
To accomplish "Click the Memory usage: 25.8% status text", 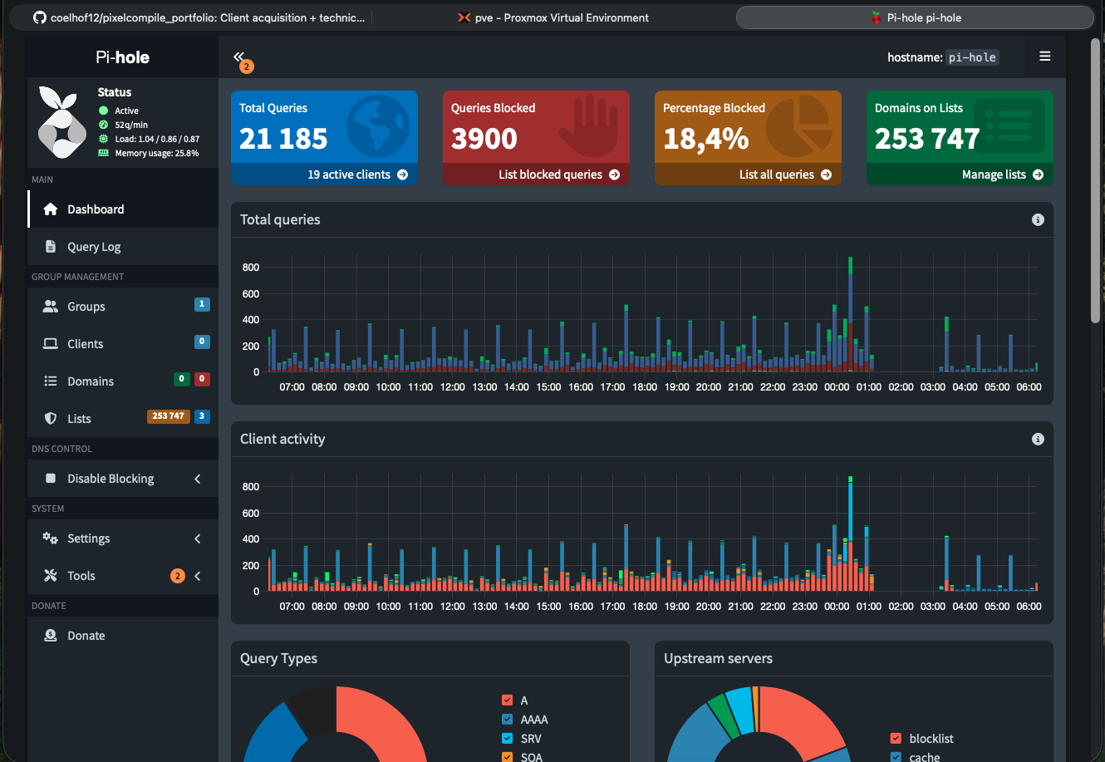I will pos(157,153).
